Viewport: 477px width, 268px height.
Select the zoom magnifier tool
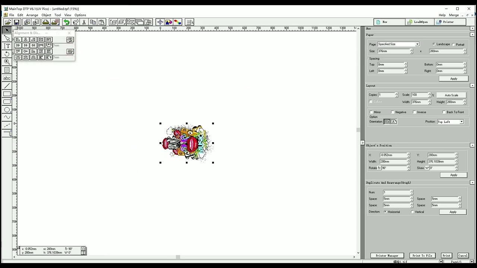(7, 62)
